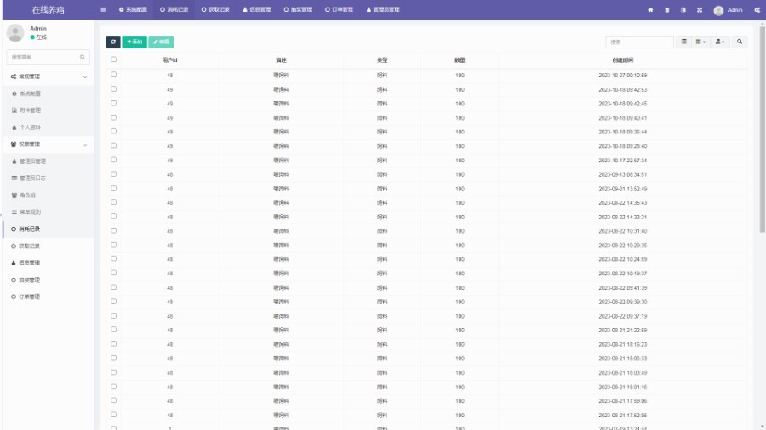Toggle the sidebar with the hamburger icon
766x430 pixels.
coord(103,9)
